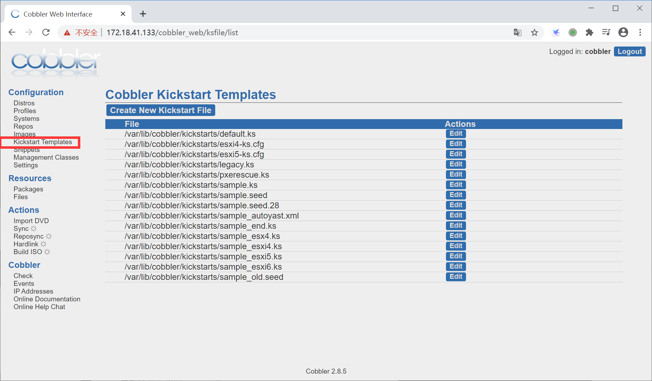The image size is (652, 381).
Task: Edit sample_autoyast.xml template
Action: click(x=456, y=215)
